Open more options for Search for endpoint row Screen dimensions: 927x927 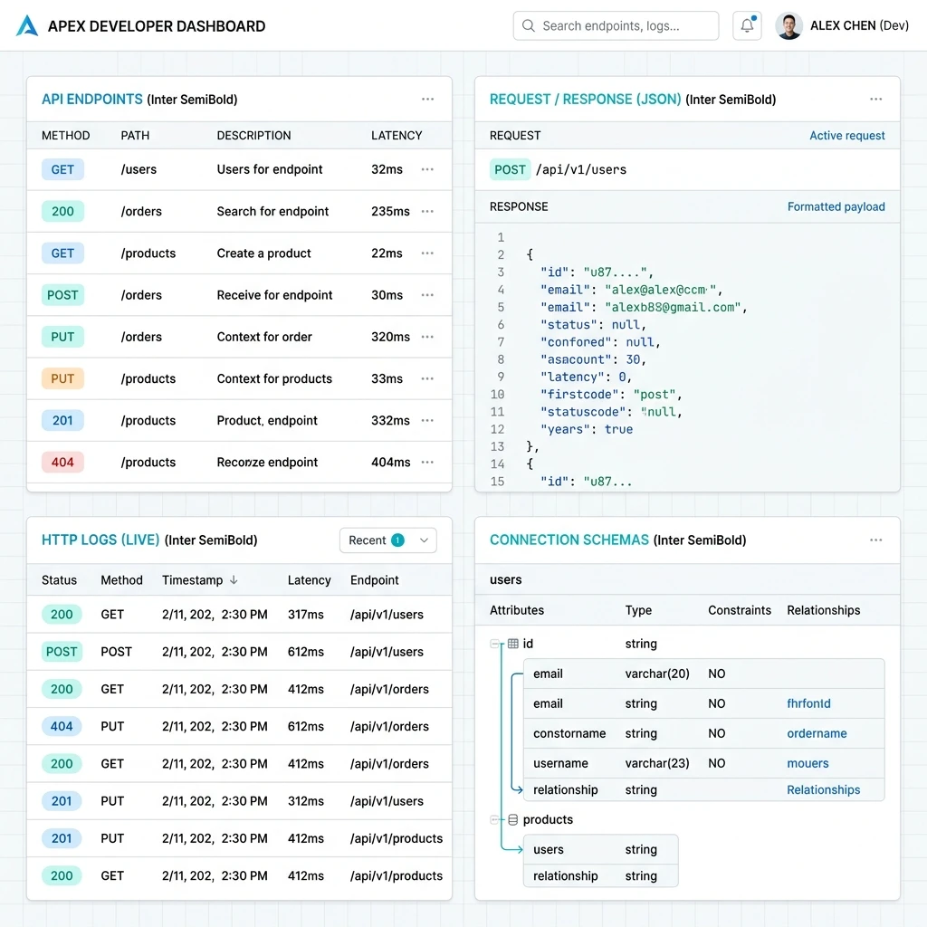427,212
